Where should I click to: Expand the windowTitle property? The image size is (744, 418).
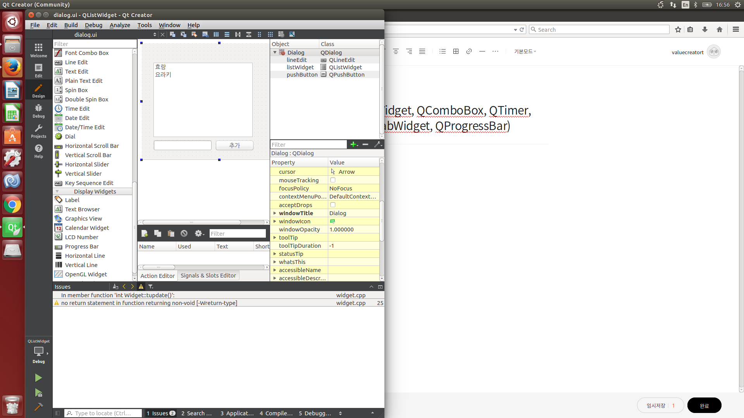click(x=275, y=213)
